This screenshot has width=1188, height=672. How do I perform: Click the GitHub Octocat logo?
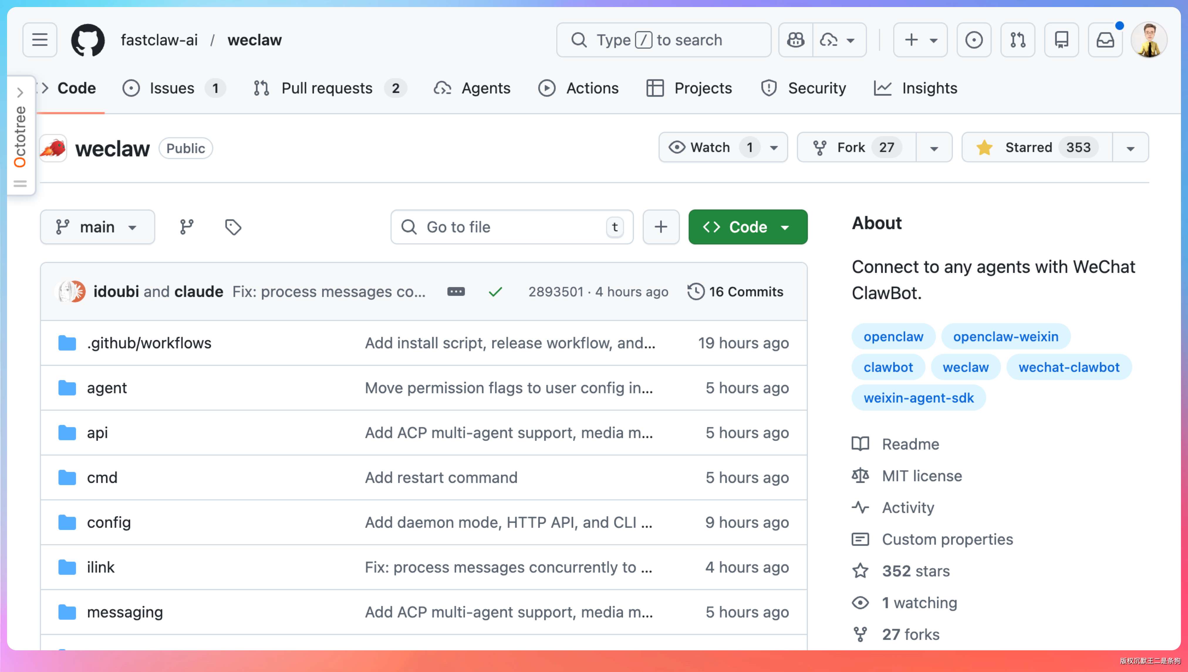click(88, 40)
